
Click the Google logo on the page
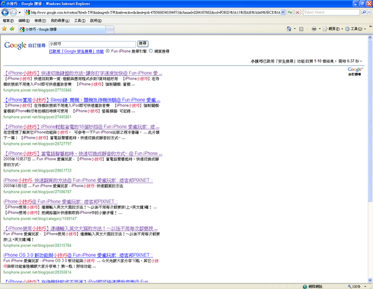[15, 45]
